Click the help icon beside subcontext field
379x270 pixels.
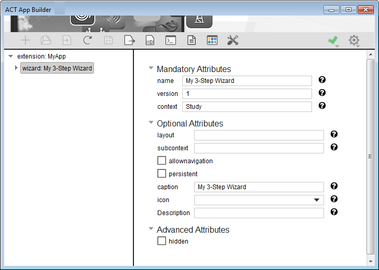(x=334, y=147)
